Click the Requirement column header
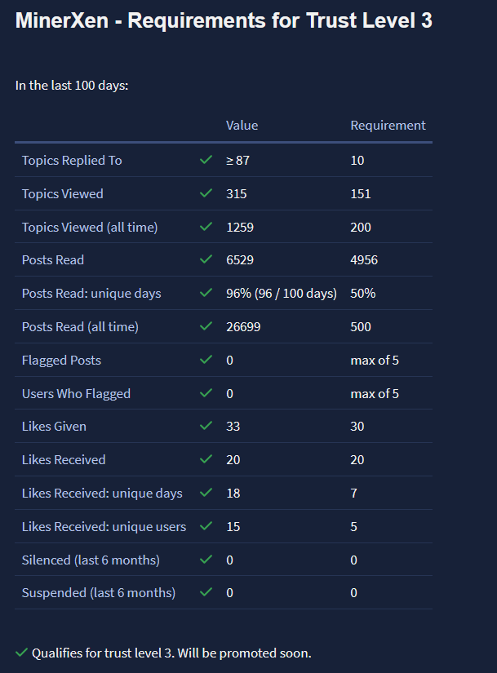The image size is (497, 673). [388, 125]
